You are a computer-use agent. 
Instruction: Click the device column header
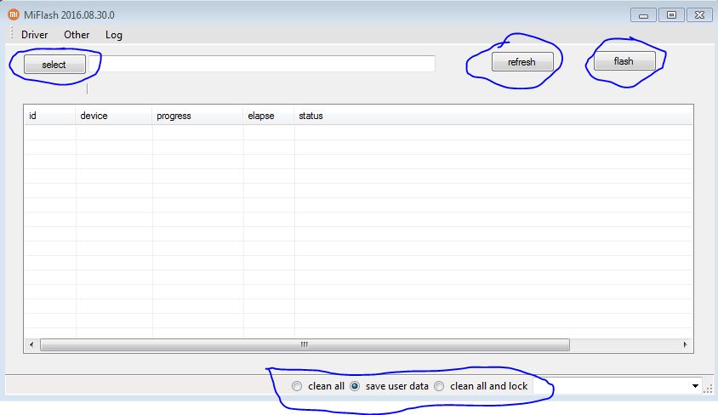click(113, 116)
